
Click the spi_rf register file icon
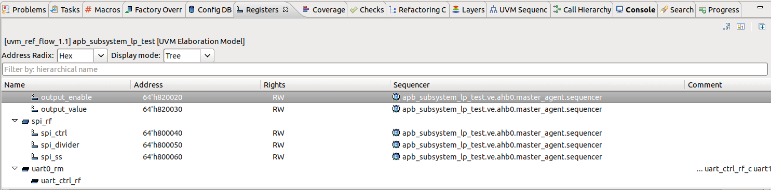coord(25,121)
